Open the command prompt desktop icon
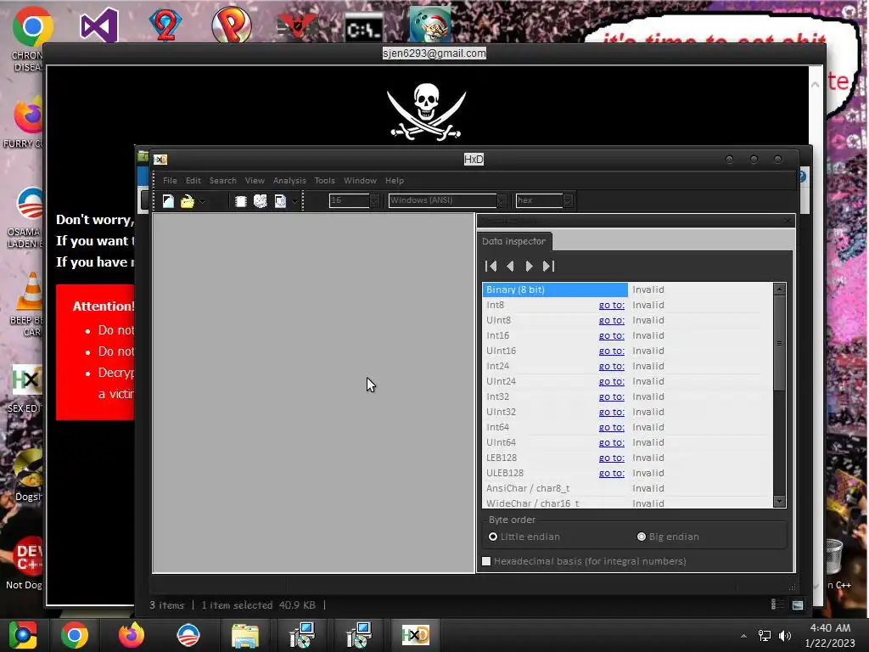The width and height of the screenshot is (869, 652). (363, 28)
